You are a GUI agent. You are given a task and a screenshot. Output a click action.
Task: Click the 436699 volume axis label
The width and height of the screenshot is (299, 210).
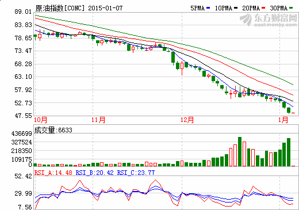coord(21,133)
